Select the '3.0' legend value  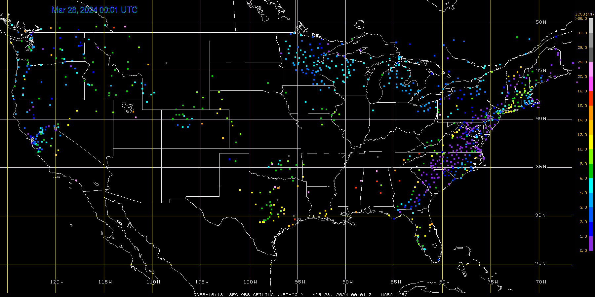coord(583,207)
